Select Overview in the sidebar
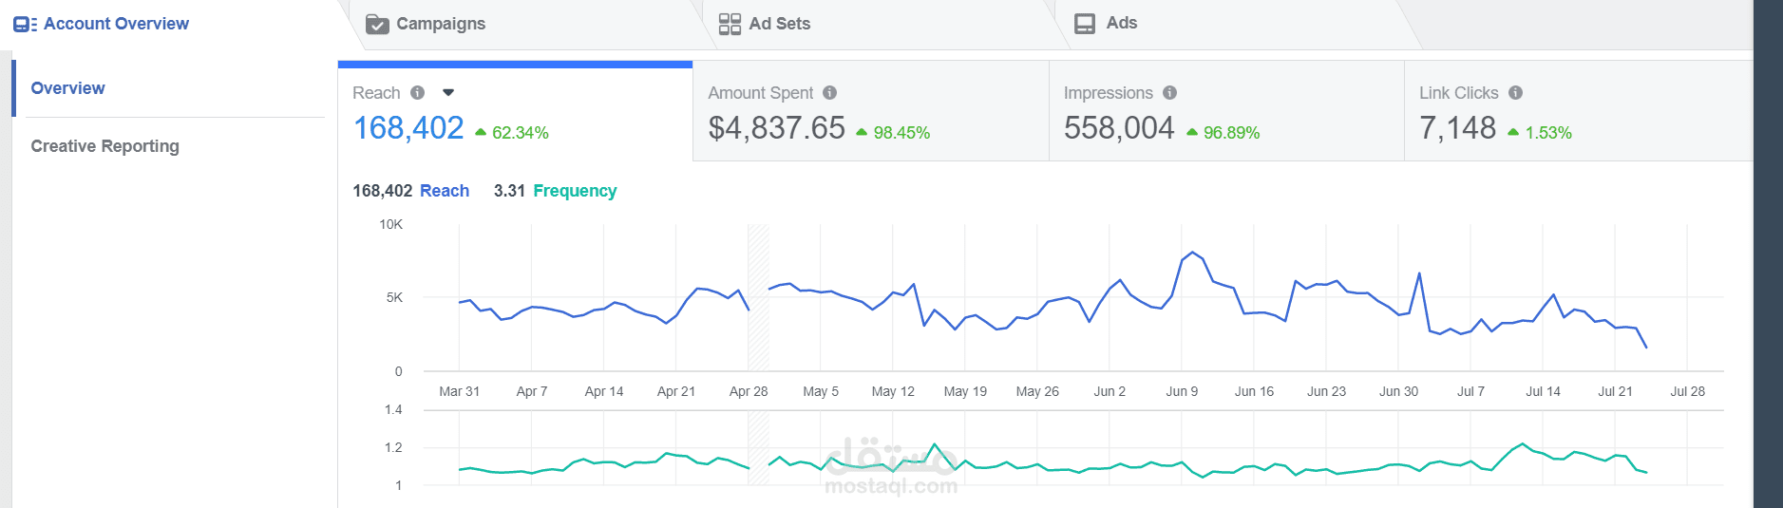This screenshot has width=1783, height=508. 67,88
